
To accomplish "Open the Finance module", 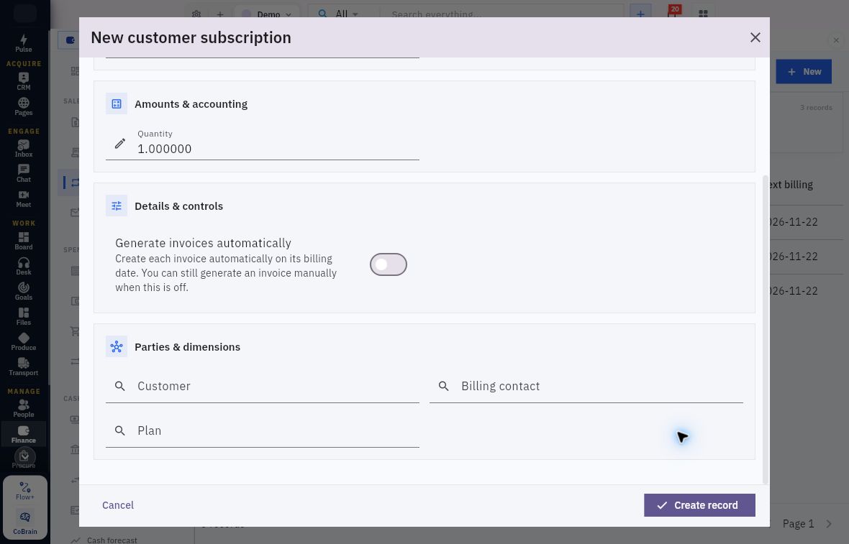I will click(23, 434).
